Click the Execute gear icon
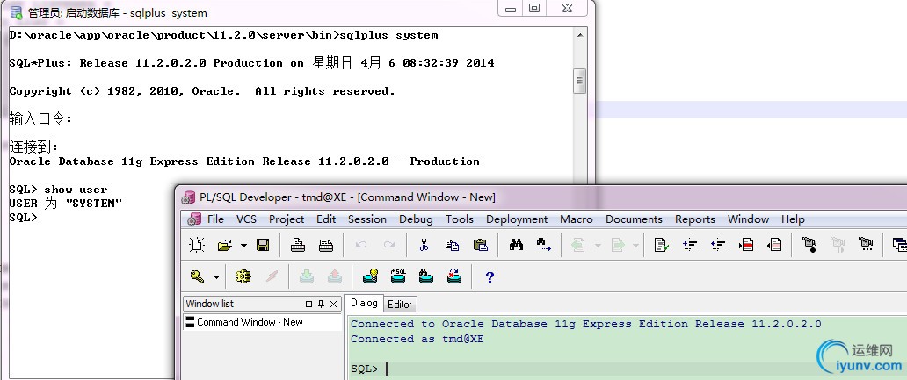 coord(243,276)
